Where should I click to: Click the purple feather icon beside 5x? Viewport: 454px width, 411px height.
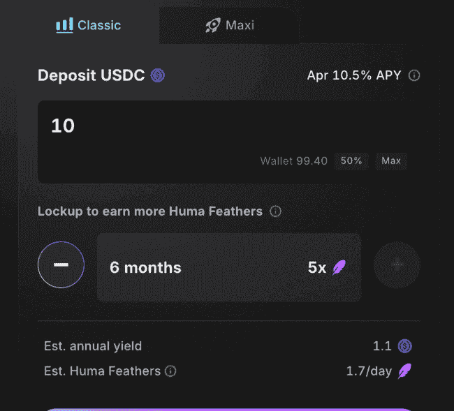[x=339, y=267]
